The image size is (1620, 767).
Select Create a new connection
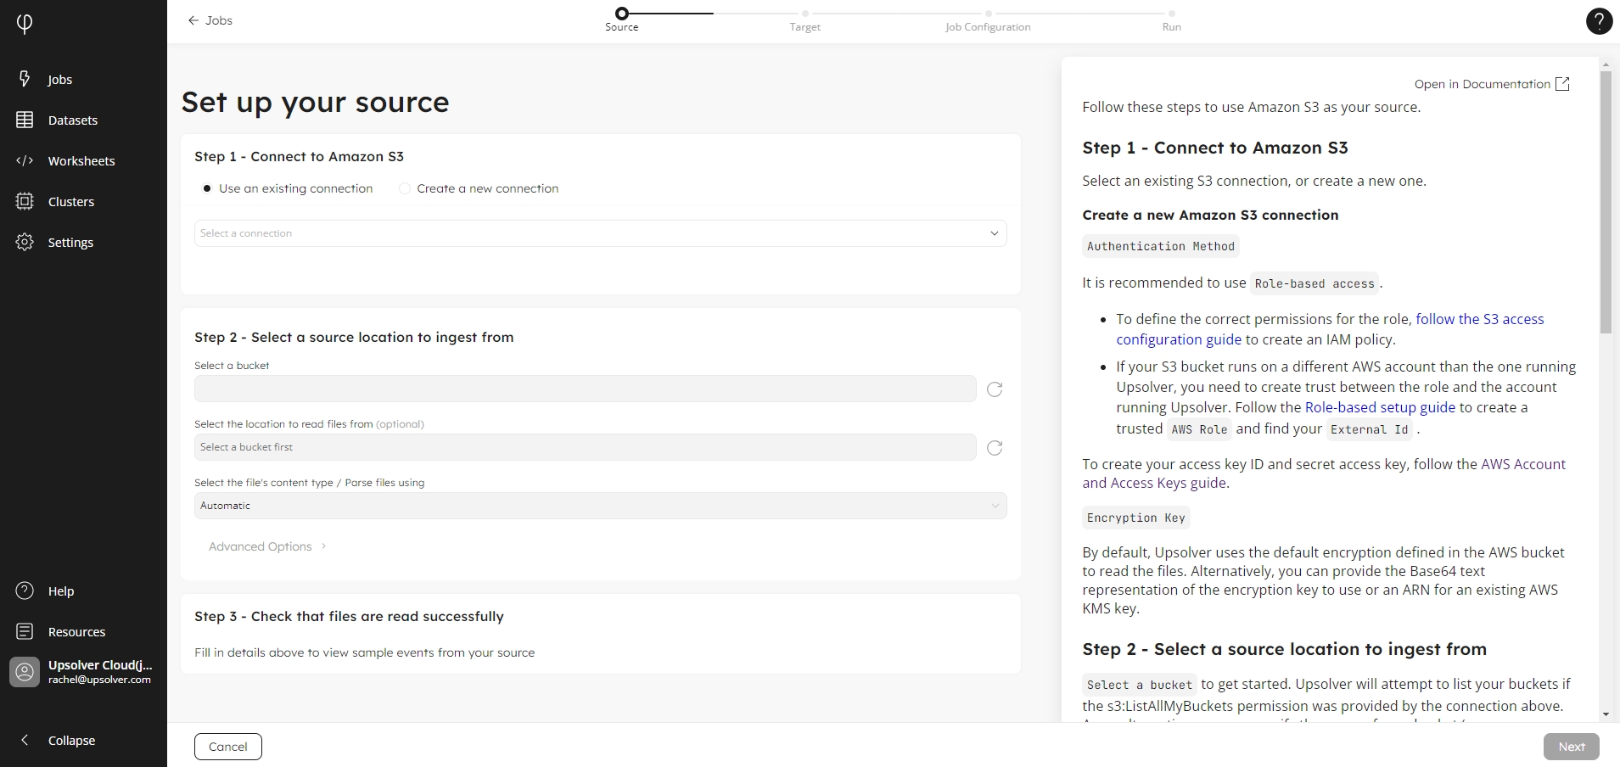(x=405, y=188)
